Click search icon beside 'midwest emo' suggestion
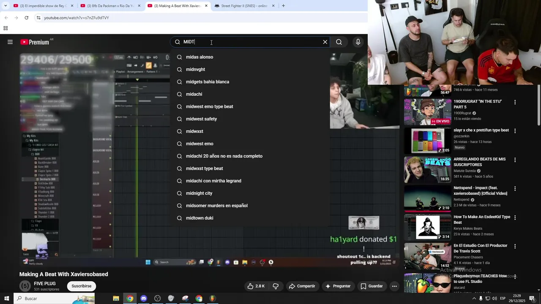 tap(179, 144)
